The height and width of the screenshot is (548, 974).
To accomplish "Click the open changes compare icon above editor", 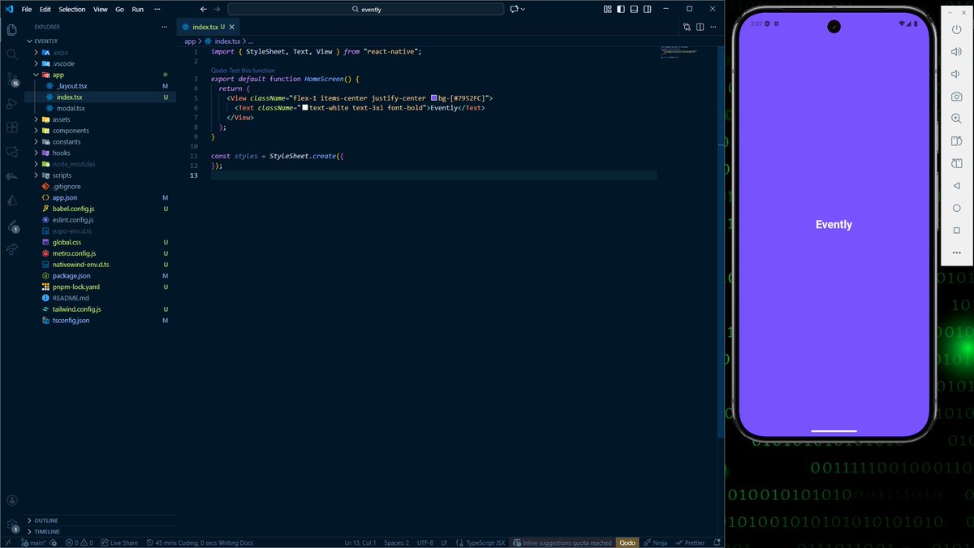I will (x=687, y=27).
